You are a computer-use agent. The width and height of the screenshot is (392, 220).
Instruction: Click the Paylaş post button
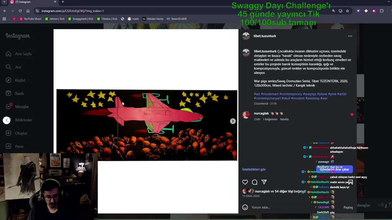[x=348, y=207]
